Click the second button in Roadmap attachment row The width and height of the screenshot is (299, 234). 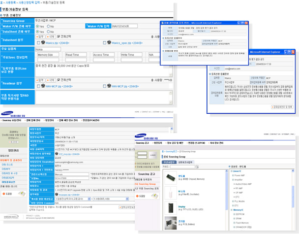click(x=51, y=80)
